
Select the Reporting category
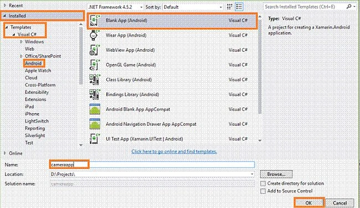tap(35, 129)
